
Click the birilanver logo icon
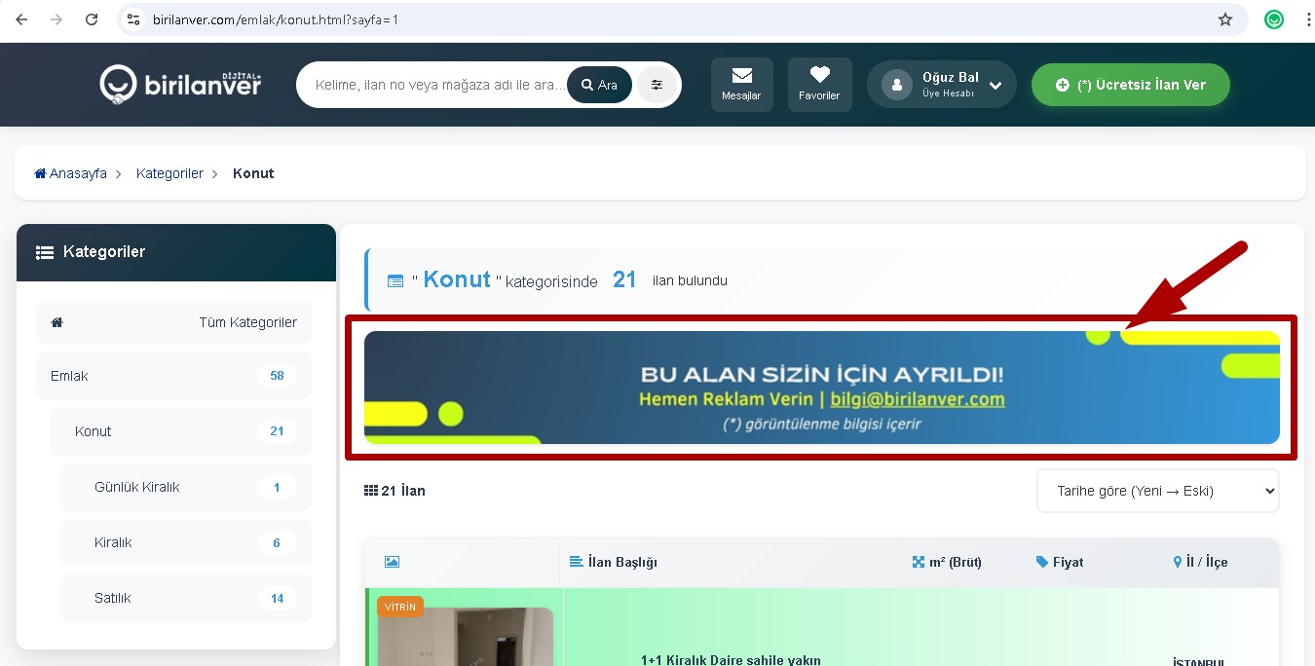[117, 85]
